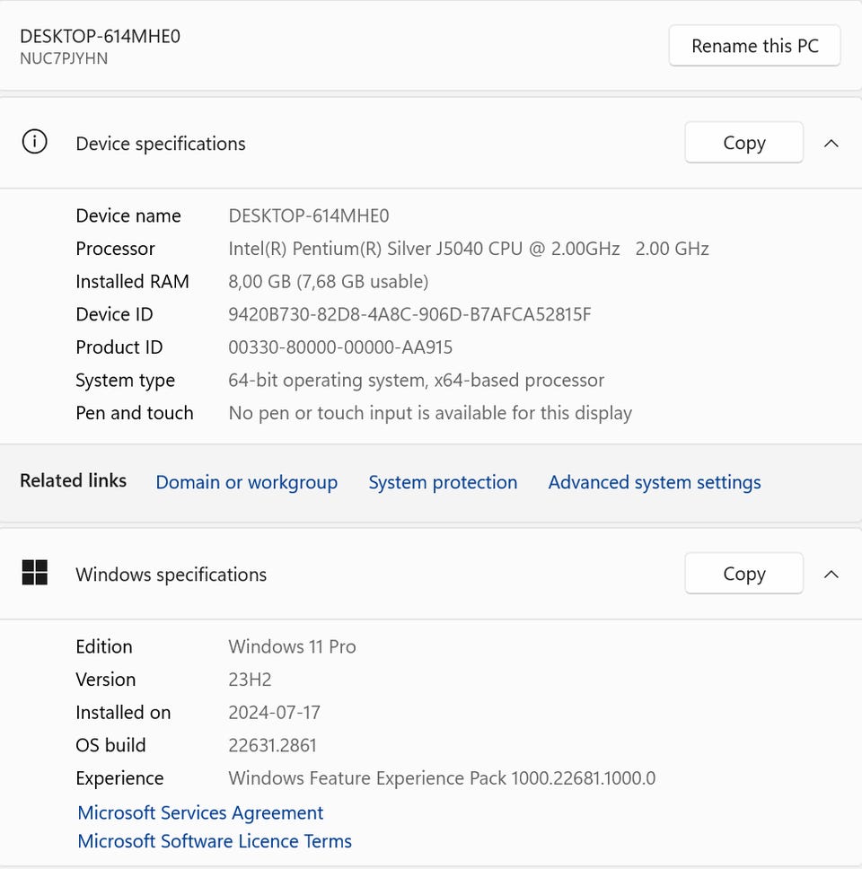
Task: Click the Device ID value text
Action: 409,314
